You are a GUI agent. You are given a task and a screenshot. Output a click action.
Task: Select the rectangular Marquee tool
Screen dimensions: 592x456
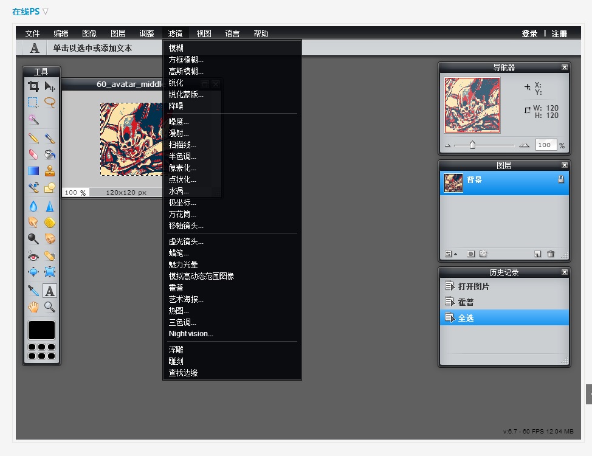pyautogui.click(x=33, y=102)
